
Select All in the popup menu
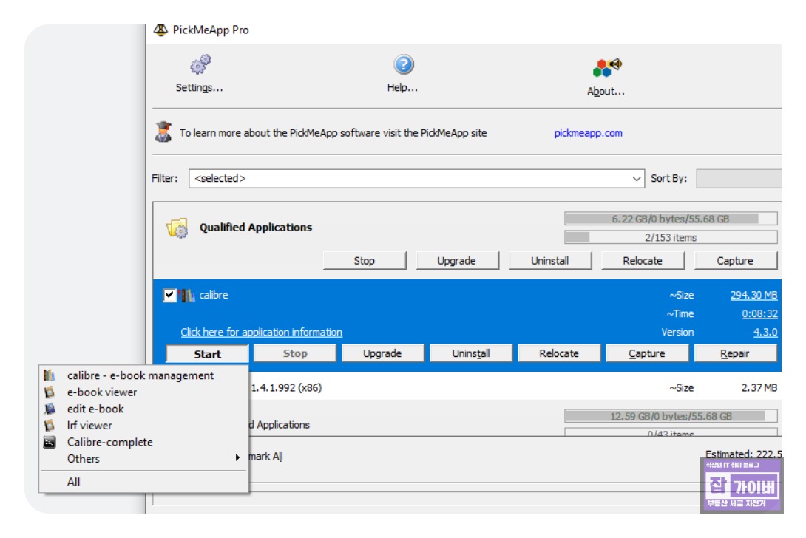tap(143, 482)
